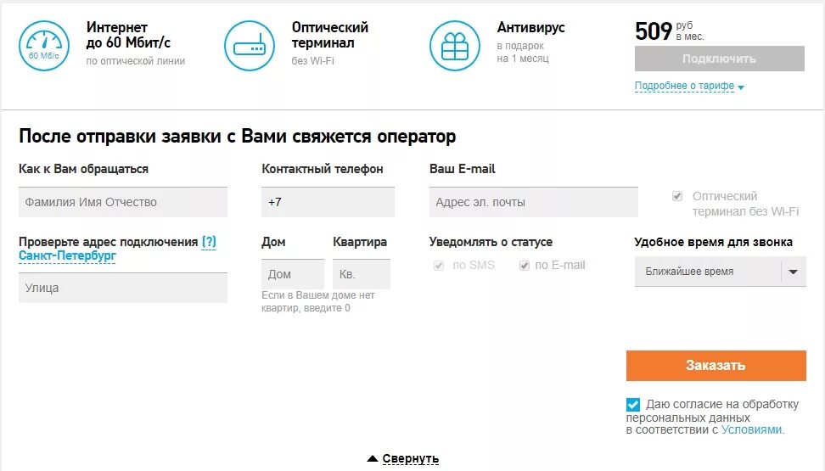The height and width of the screenshot is (471, 825).
Task: Click the 60 Mbit/s speedometer icon
Action: [x=43, y=46]
